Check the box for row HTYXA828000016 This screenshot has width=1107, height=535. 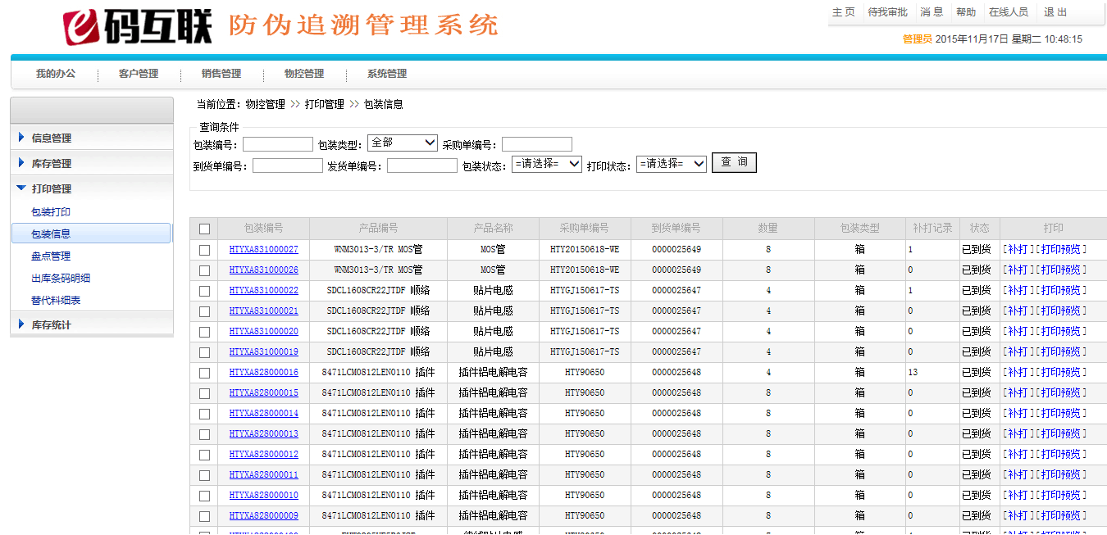[x=204, y=373]
